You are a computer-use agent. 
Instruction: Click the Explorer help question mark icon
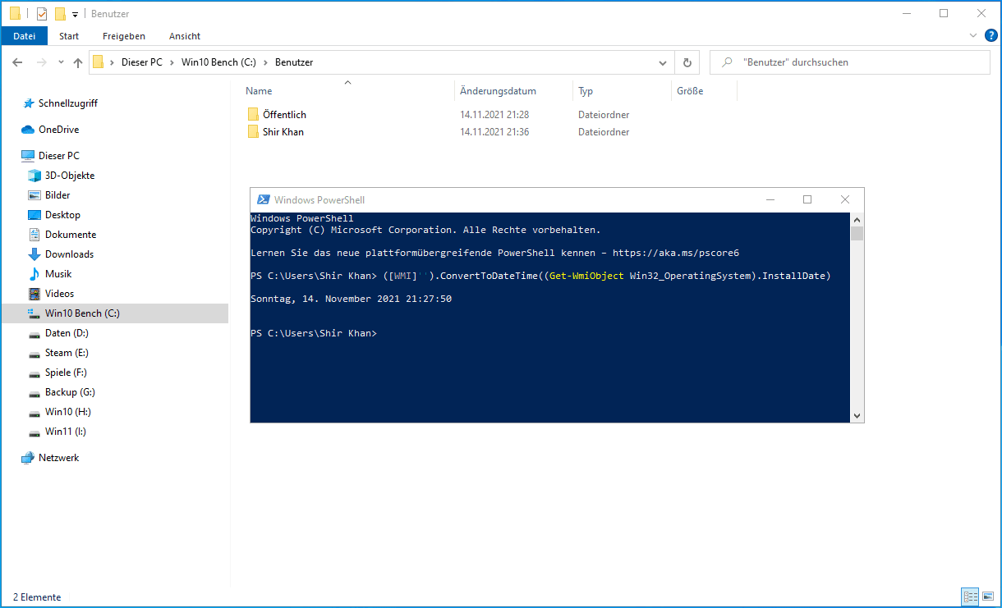click(x=991, y=35)
